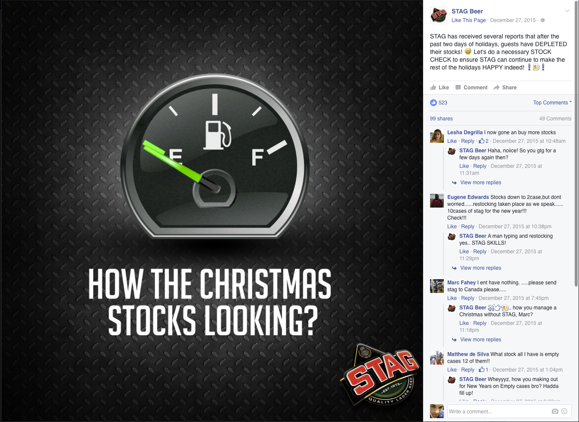Image resolution: width=579 pixels, height=422 pixels.
Task: Click thumbs-up count on Lesha Degrilla's comment
Action: 484,141
